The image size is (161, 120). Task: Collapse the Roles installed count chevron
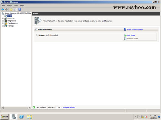pos(37,35)
